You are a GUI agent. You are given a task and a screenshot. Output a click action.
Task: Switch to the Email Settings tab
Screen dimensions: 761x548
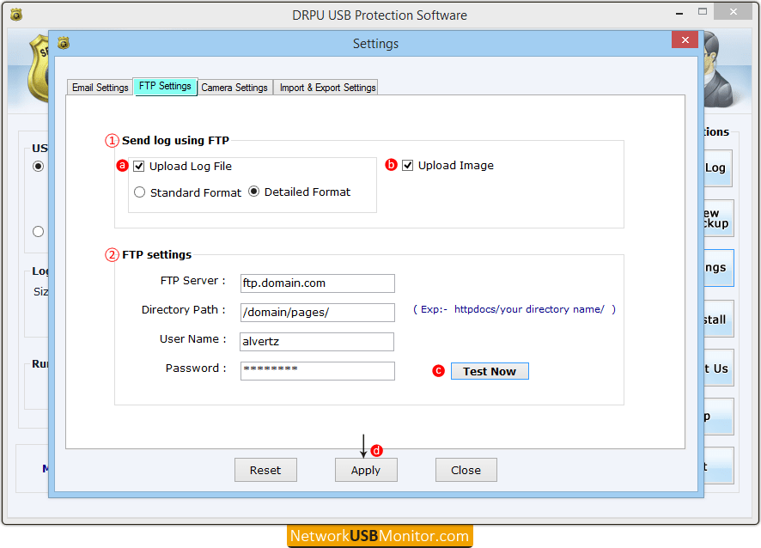coord(100,88)
